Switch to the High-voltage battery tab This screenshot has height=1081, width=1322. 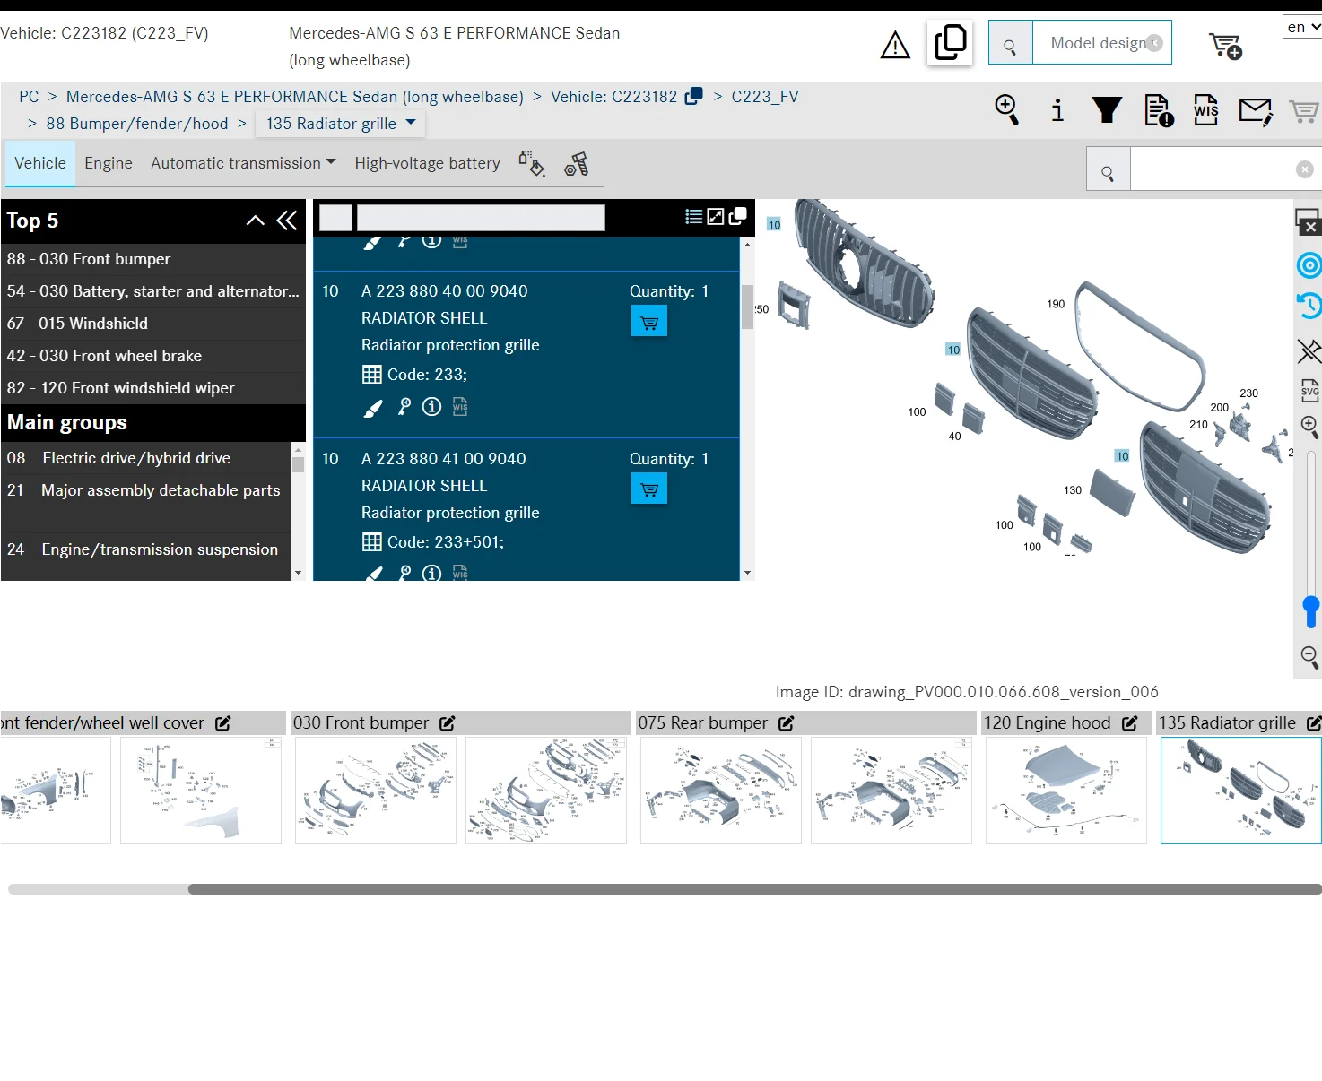coord(427,163)
